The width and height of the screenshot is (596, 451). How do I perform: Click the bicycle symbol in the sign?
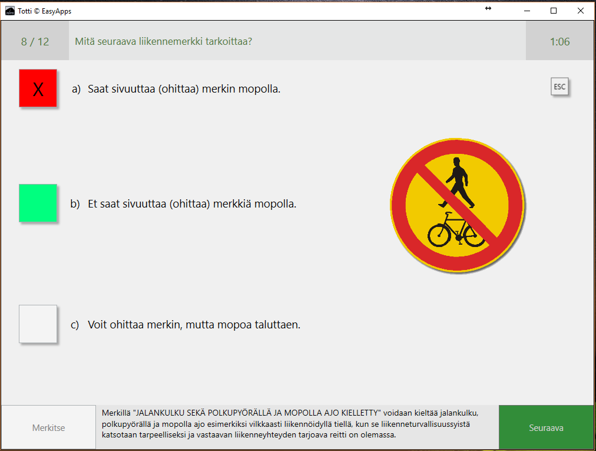coord(455,231)
